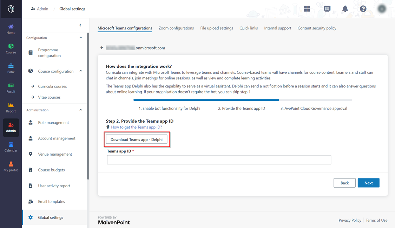Image resolution: width=395 pixels, height=228 pixels.
Task: Open Internal support tab
Action: (x=278, y=28)
